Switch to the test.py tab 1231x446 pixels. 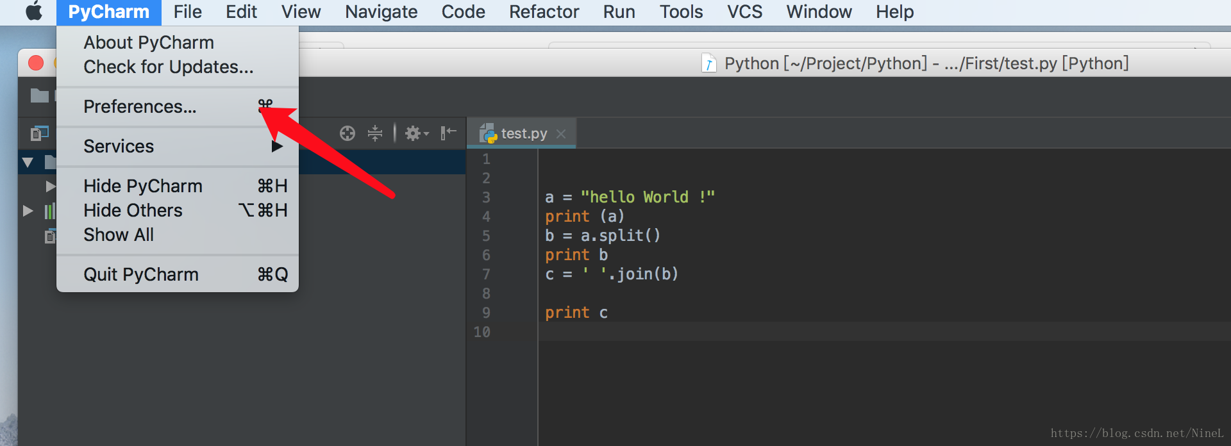[x=521, y=133]
